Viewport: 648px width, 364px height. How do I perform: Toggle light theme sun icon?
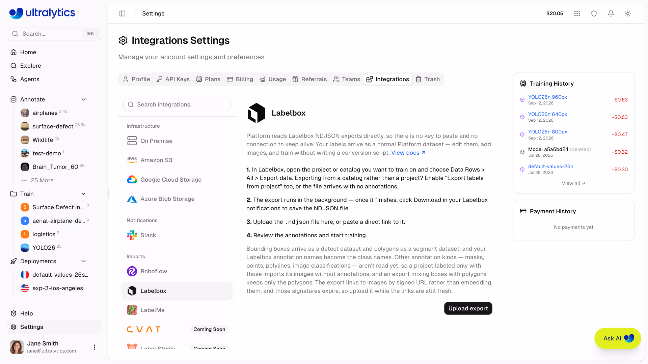click(628, 13)
